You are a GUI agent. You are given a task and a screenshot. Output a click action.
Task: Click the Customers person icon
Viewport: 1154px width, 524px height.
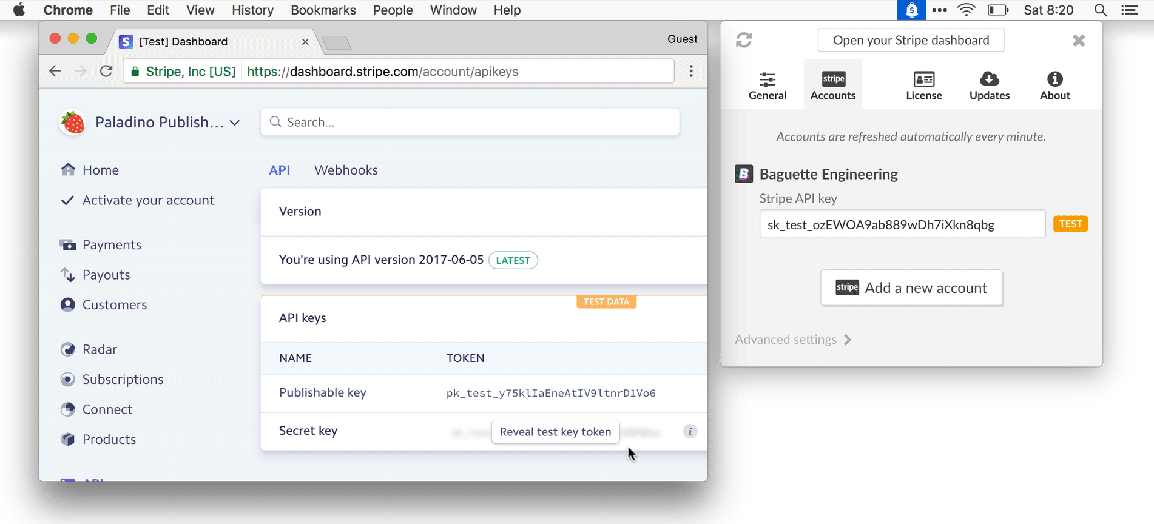pyautogui.click(x=68, y=304)
